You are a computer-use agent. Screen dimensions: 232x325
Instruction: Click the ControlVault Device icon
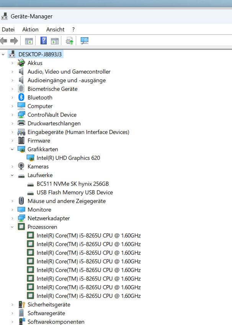pos(21,115)
